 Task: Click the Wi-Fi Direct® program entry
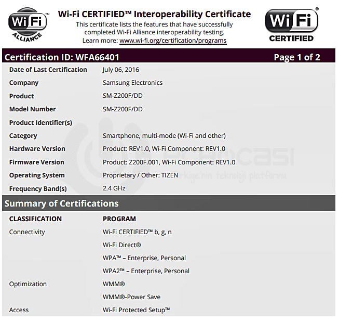(x=122, y=245)
